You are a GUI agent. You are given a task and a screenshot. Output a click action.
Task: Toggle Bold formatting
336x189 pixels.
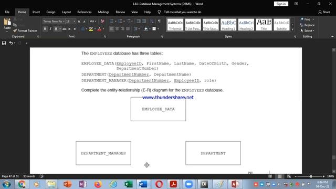45,29
